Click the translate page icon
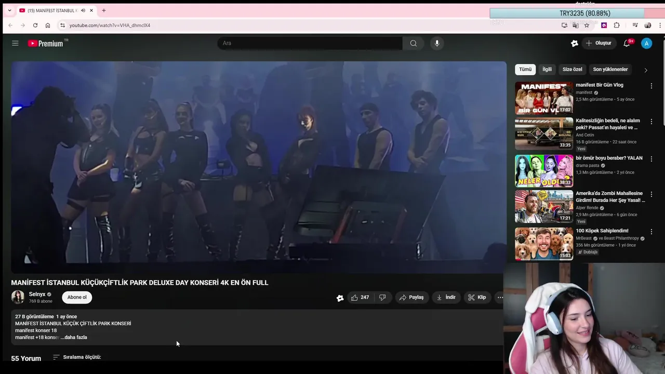The image size is (665, 374). [575, 25]
